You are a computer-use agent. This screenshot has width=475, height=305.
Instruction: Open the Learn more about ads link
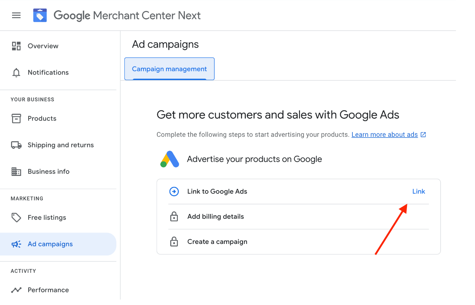point(385,135)
